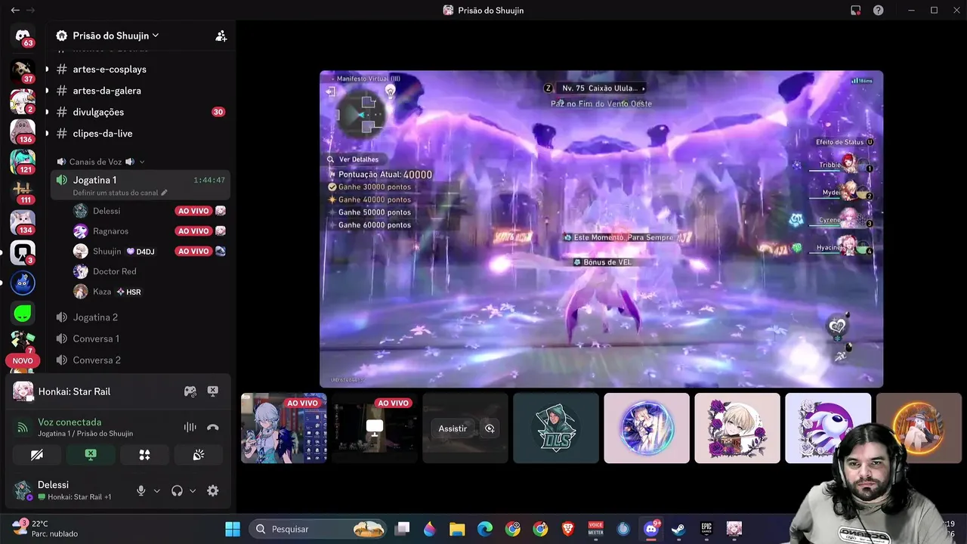This screenshot has width=967, height=544.
Task: Toggle microphone mute
Action: [x=141, y=491]
